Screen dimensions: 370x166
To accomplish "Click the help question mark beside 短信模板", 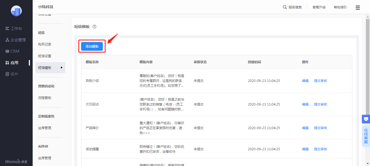I will (x=94, y=27).
